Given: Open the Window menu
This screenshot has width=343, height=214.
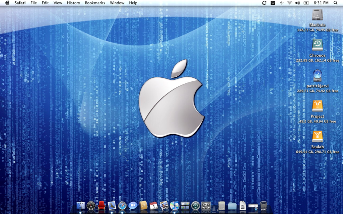Looking at the screenshot, I should tap(117, 3).
